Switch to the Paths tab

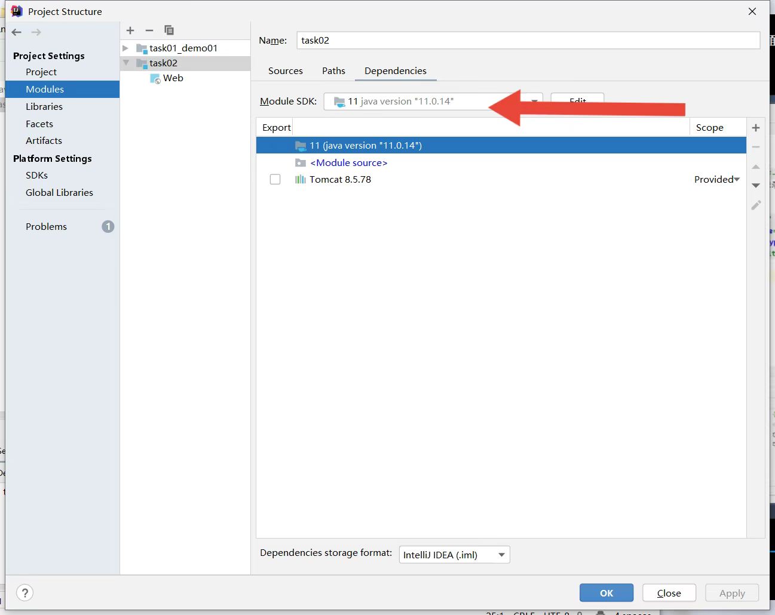pyautogui.click(x=333, y=70)
